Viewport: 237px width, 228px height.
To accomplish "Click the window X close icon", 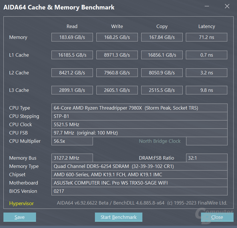I will 227,6.
